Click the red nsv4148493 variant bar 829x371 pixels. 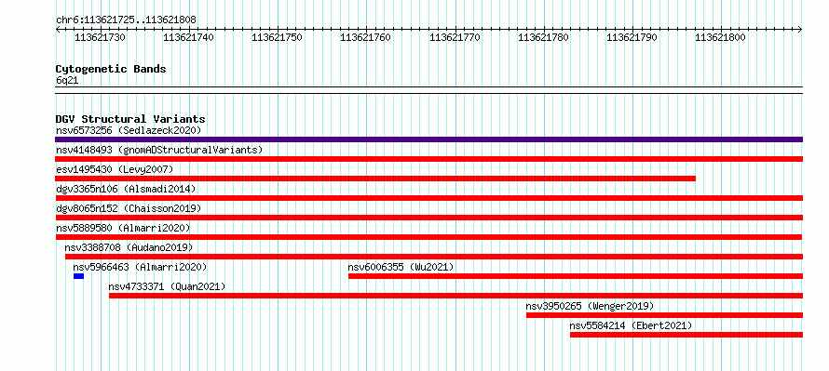point(428,159)
